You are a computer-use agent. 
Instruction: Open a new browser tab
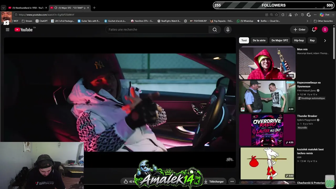pos(94,8)
